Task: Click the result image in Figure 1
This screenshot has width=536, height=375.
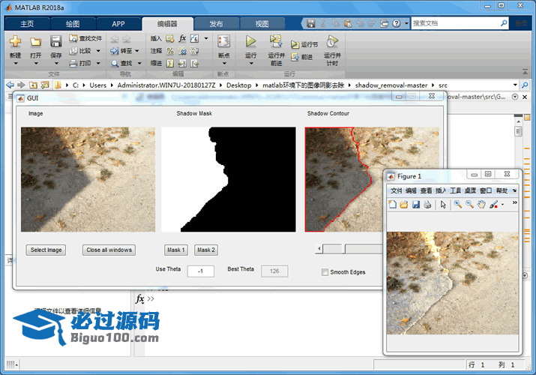Action: click(452, 283)
